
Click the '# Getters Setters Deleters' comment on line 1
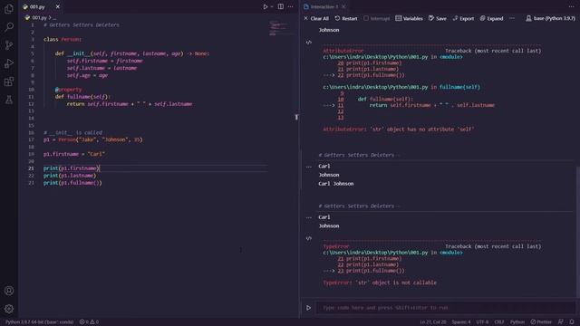(81, 24)
